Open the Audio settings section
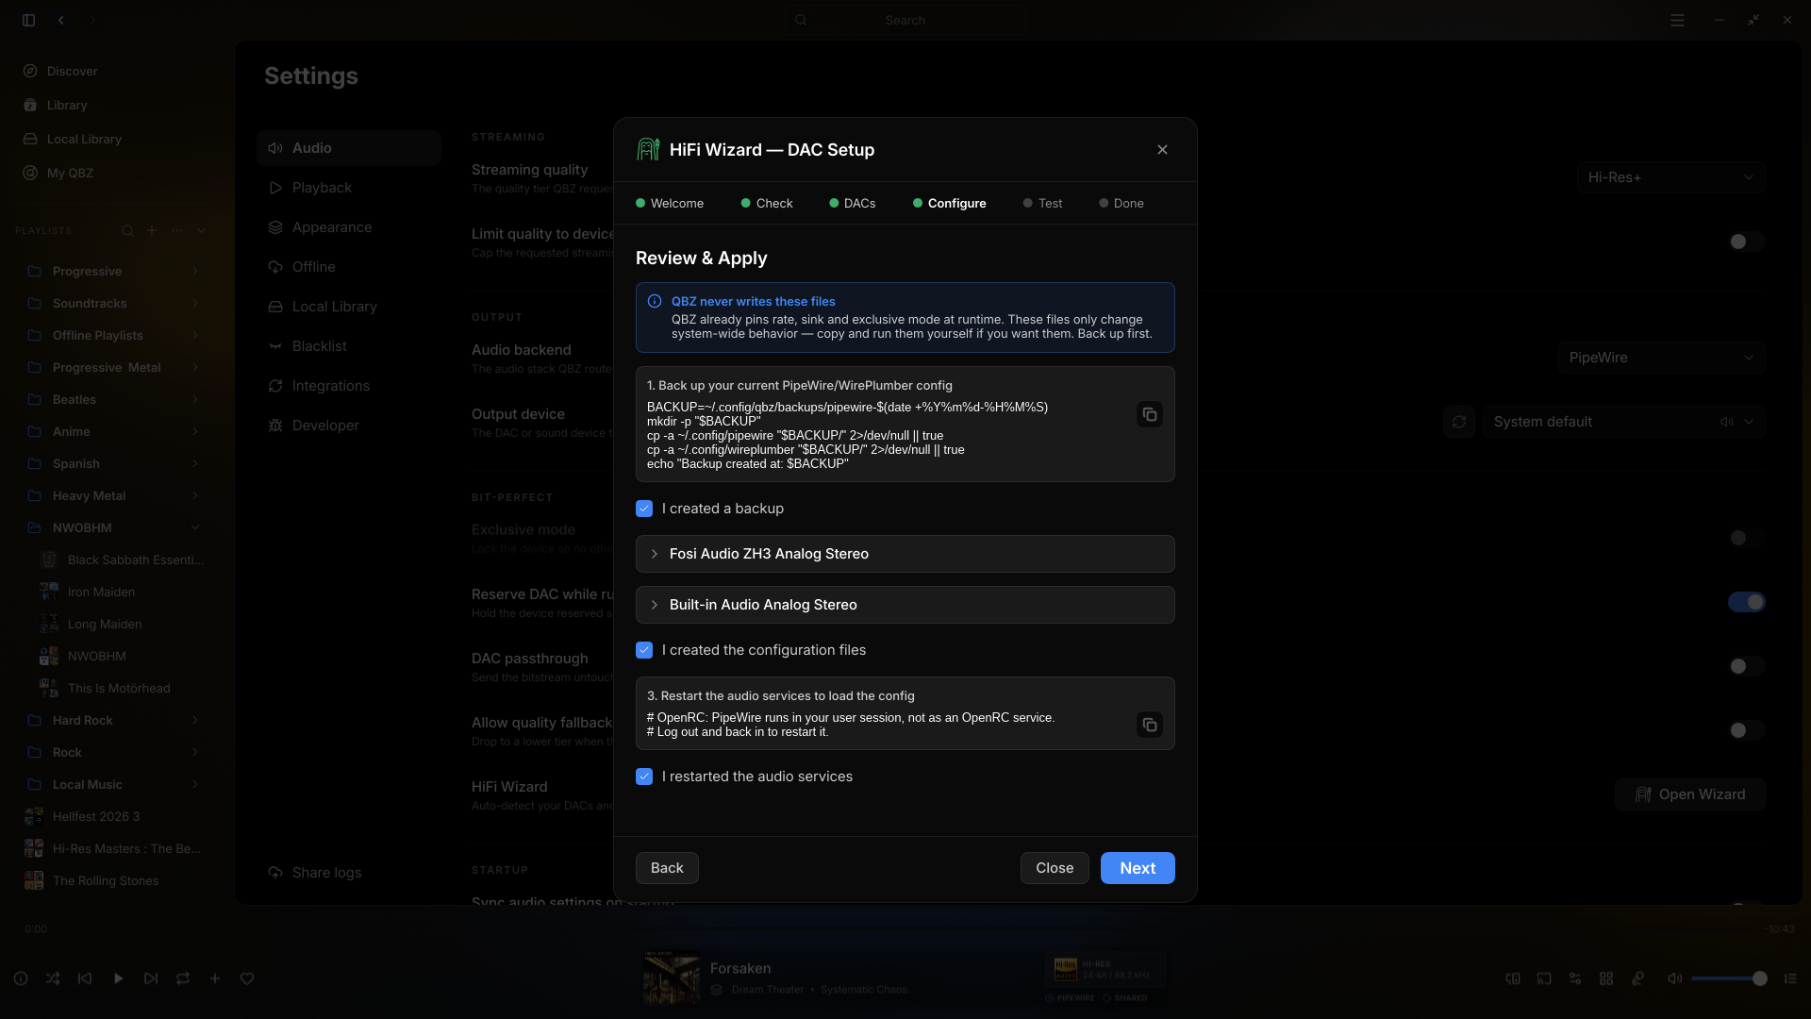The width and height of the screenshot is (1811, 1019). pyautogui.click(x=349, y=148)
